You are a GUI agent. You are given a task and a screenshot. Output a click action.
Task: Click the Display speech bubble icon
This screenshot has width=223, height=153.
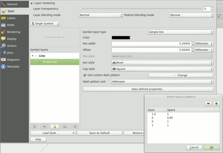click(x=3, y=39)
